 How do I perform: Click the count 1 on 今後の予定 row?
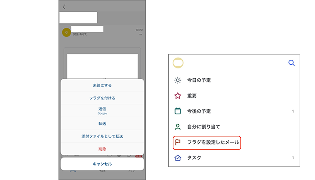click(x=293, y=111)
